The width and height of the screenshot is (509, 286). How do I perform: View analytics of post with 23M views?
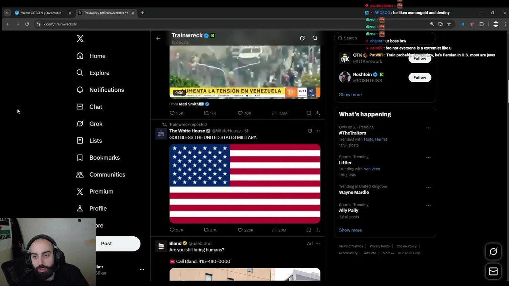[279, 230]
